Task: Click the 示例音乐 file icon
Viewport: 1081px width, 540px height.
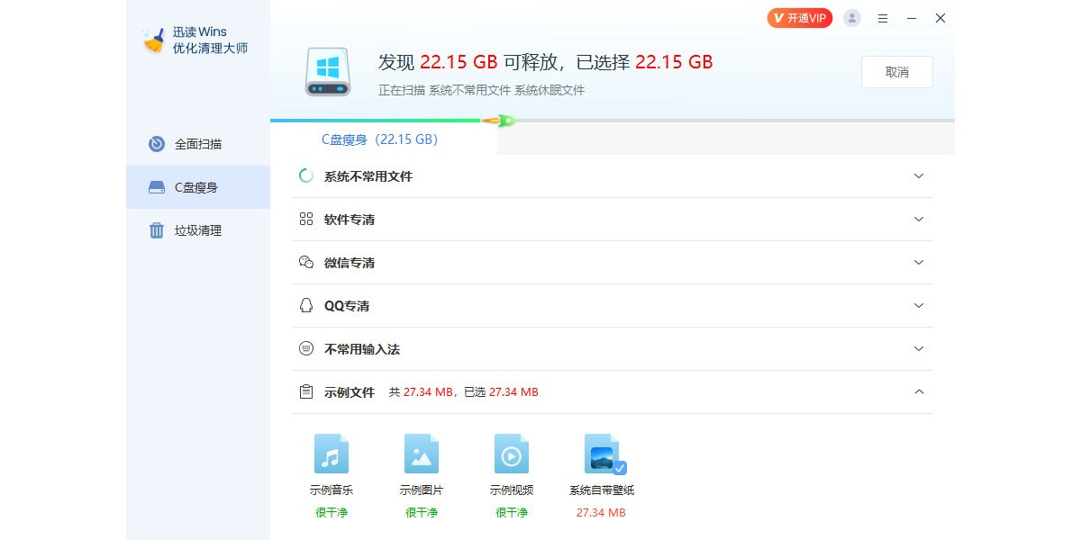Action: click(x=331, y=454)
